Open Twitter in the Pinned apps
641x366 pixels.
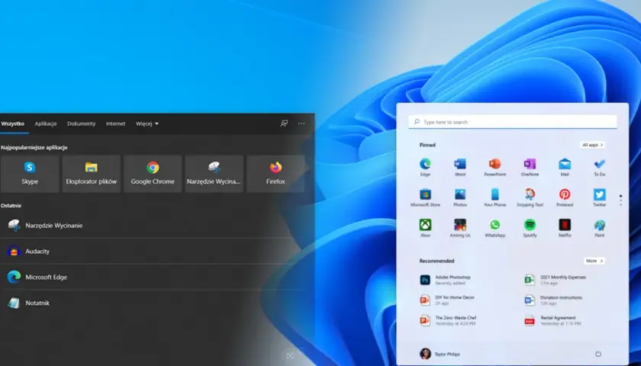tap(600, 198)
